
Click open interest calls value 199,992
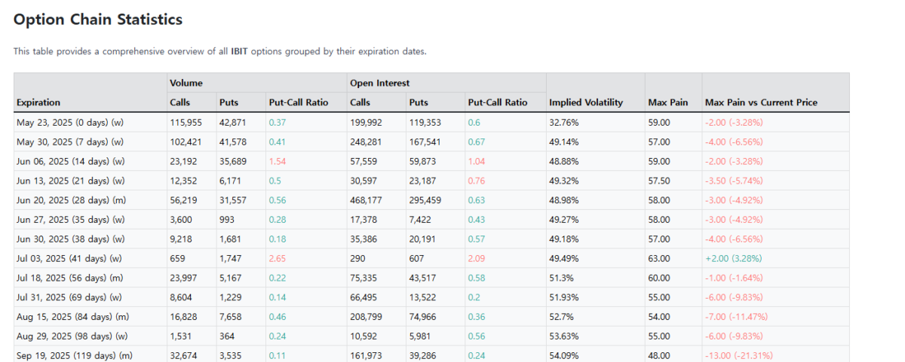pyautogui.click(x=366, y=122)
